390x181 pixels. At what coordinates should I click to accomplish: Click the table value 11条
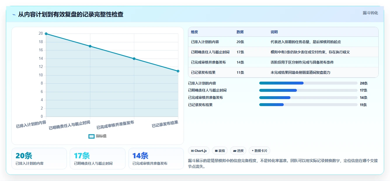point(240,73)
